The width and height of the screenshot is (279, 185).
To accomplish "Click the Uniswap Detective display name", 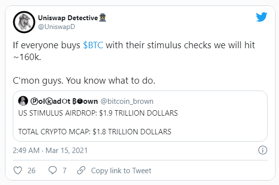I will tap(68, 18).
